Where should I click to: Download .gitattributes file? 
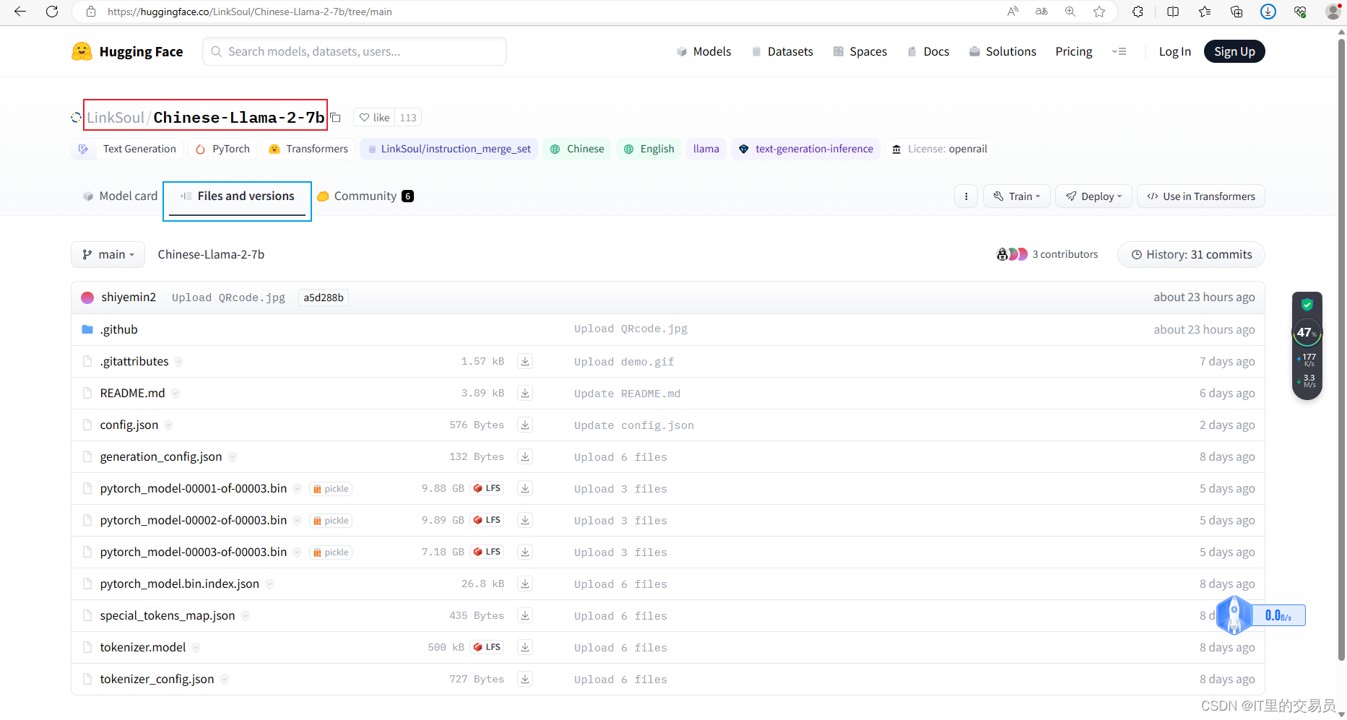pos(525,361)
